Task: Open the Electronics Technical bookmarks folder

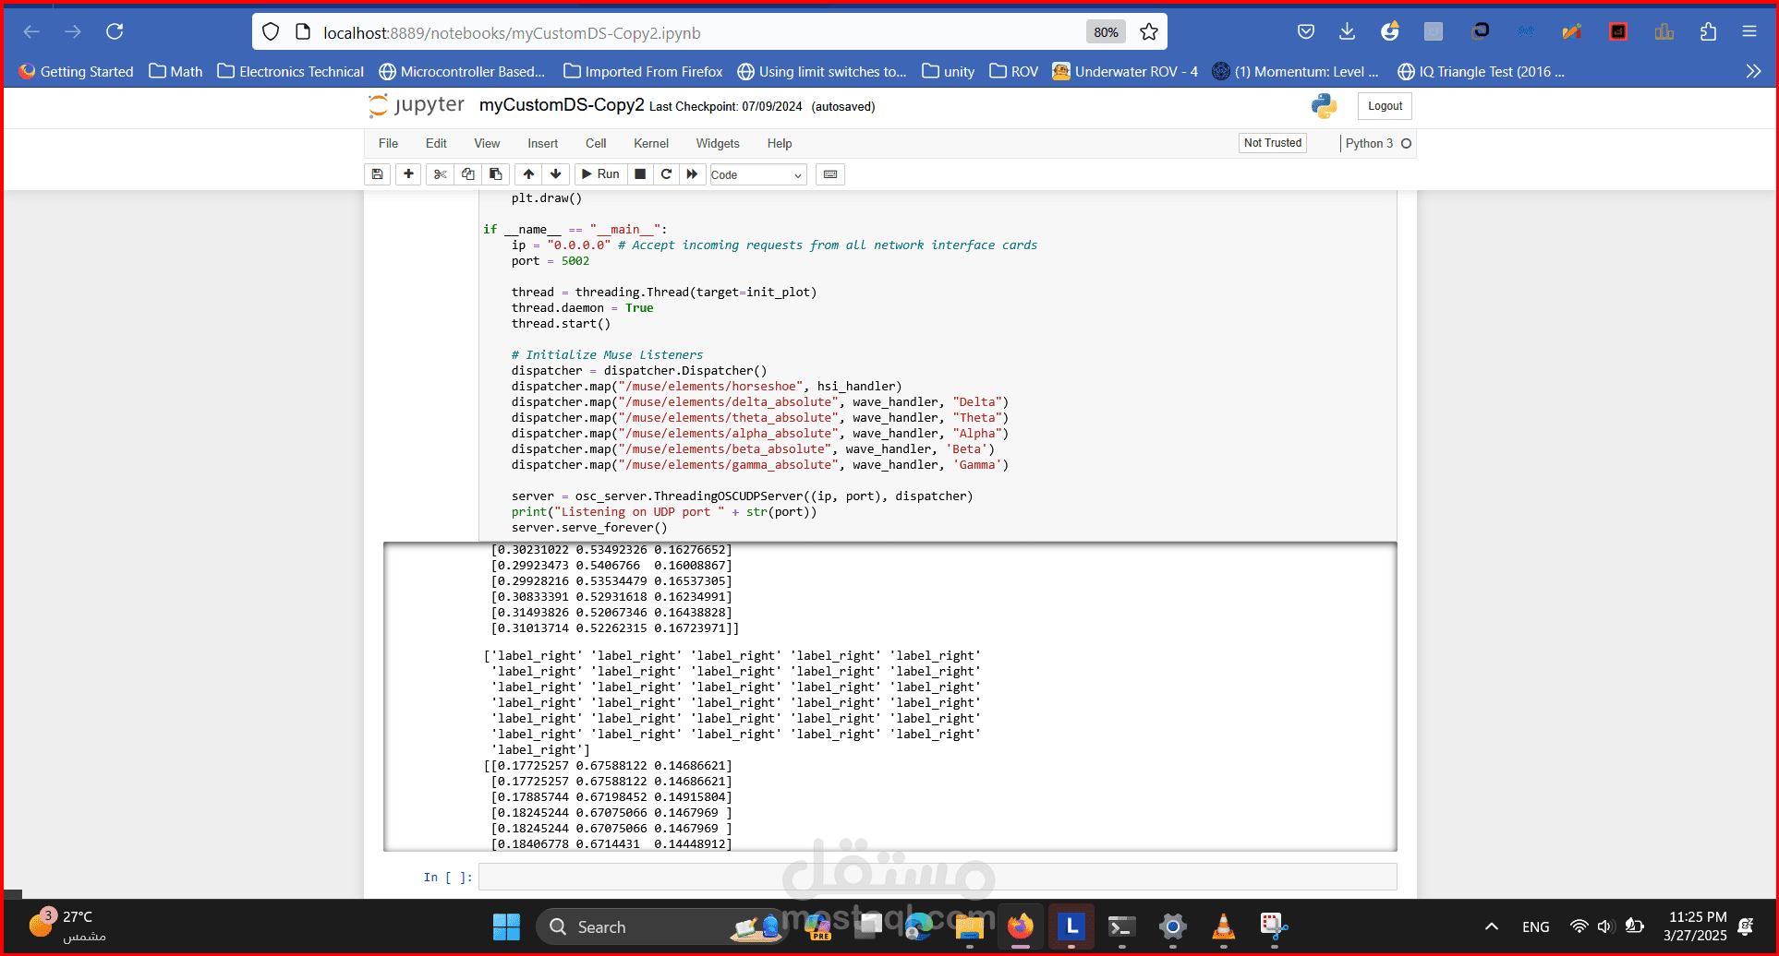Action: click(291, 72)
